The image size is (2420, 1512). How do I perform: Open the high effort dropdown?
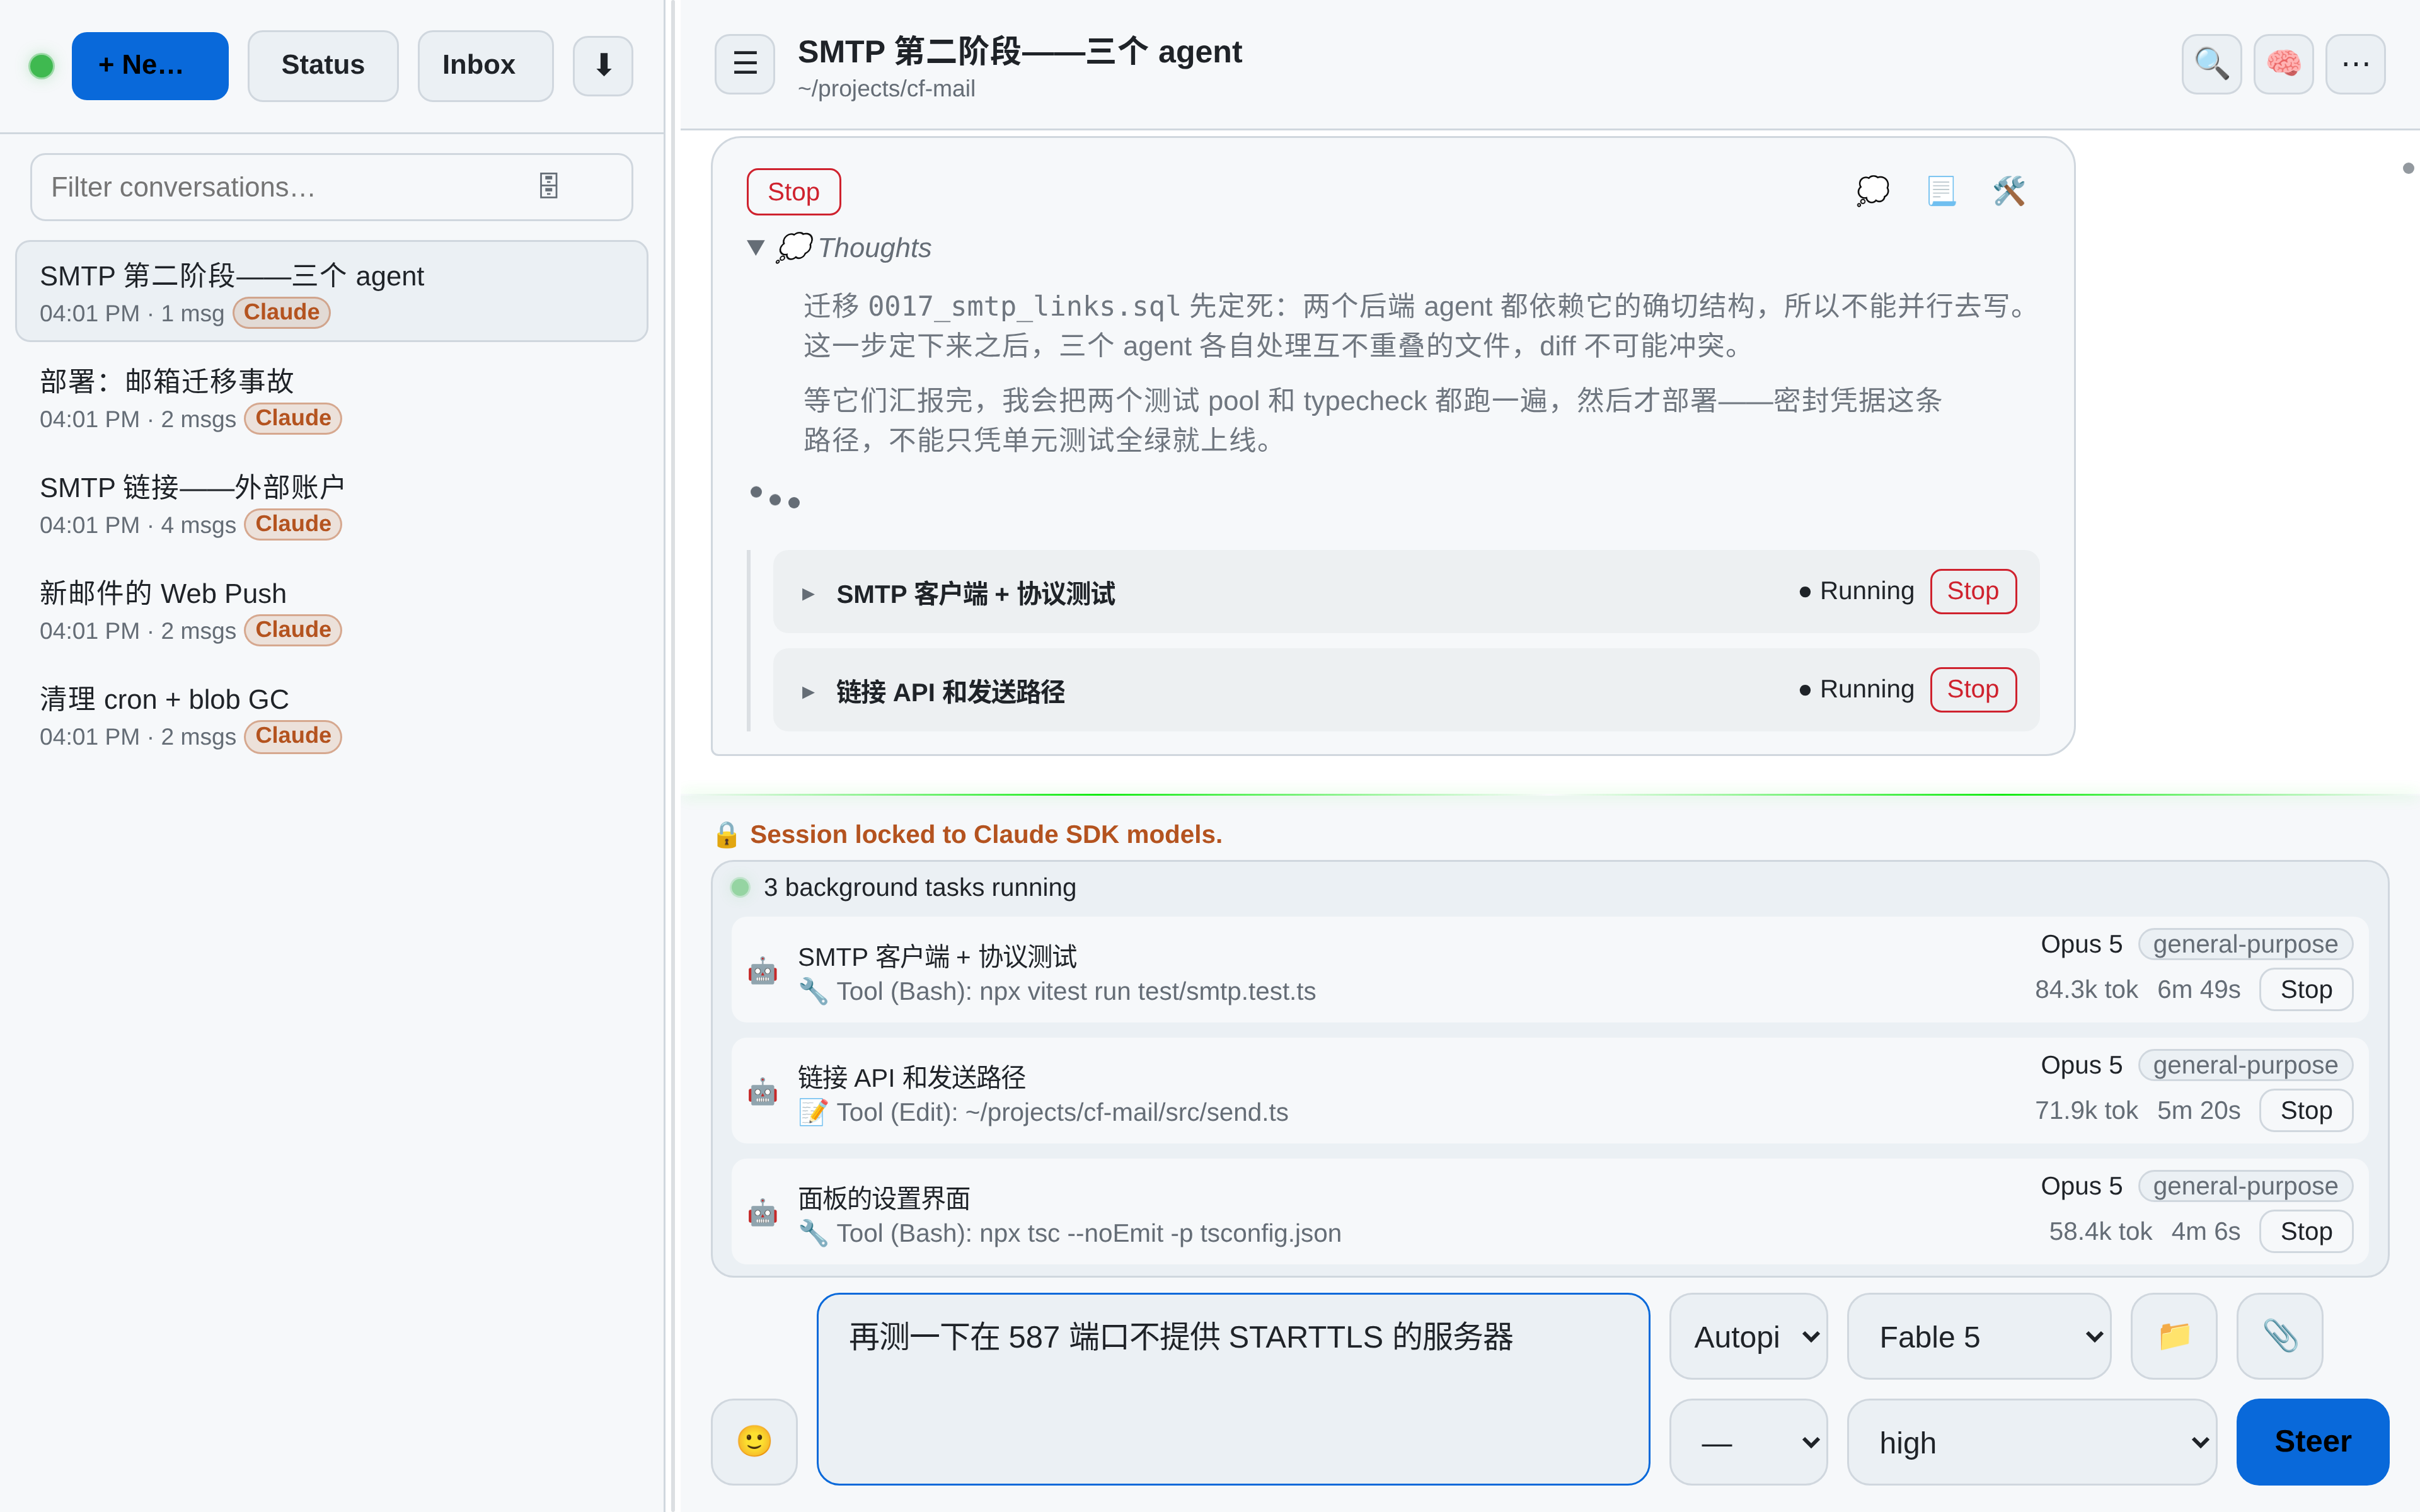tap(2032, 1441)
